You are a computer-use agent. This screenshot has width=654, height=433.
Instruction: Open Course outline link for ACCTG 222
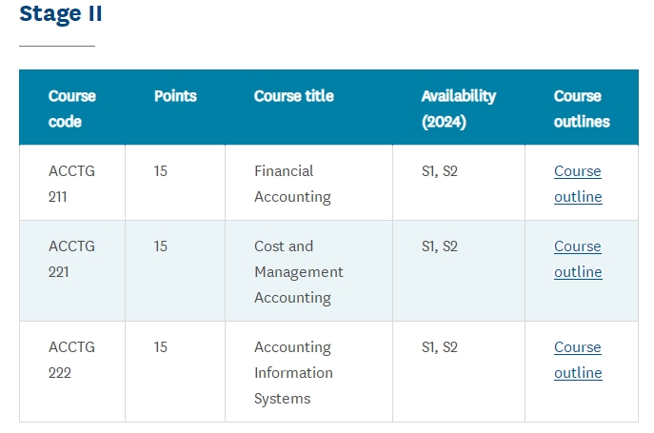click(578, 360)
